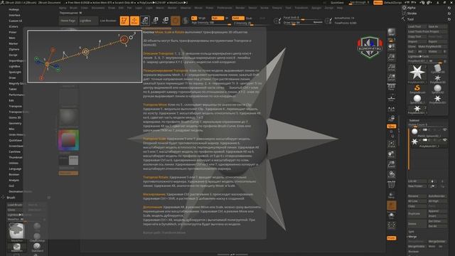Viewport: 455px width, 256px height.
Task: Toggle the PolyF wireframe icon in right shelf
Action: [x=392, y=185]
